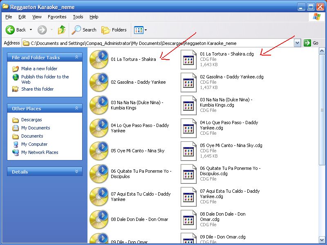
Task: Select the 07 Aqui Esta Tu Caldo CDG icon
Action: pos(188,197)
